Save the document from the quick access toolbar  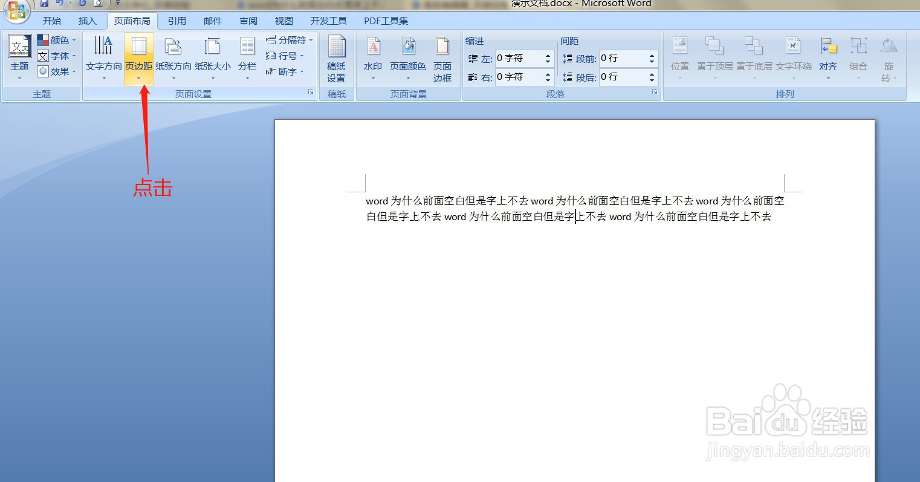(x=44, y=3)
